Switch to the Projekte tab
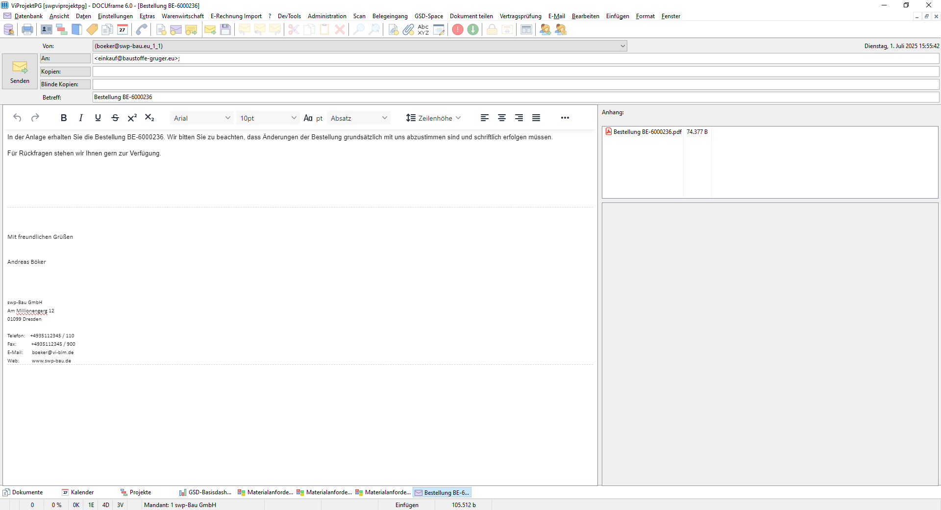The image size is (941, 510). click(136, 492)
